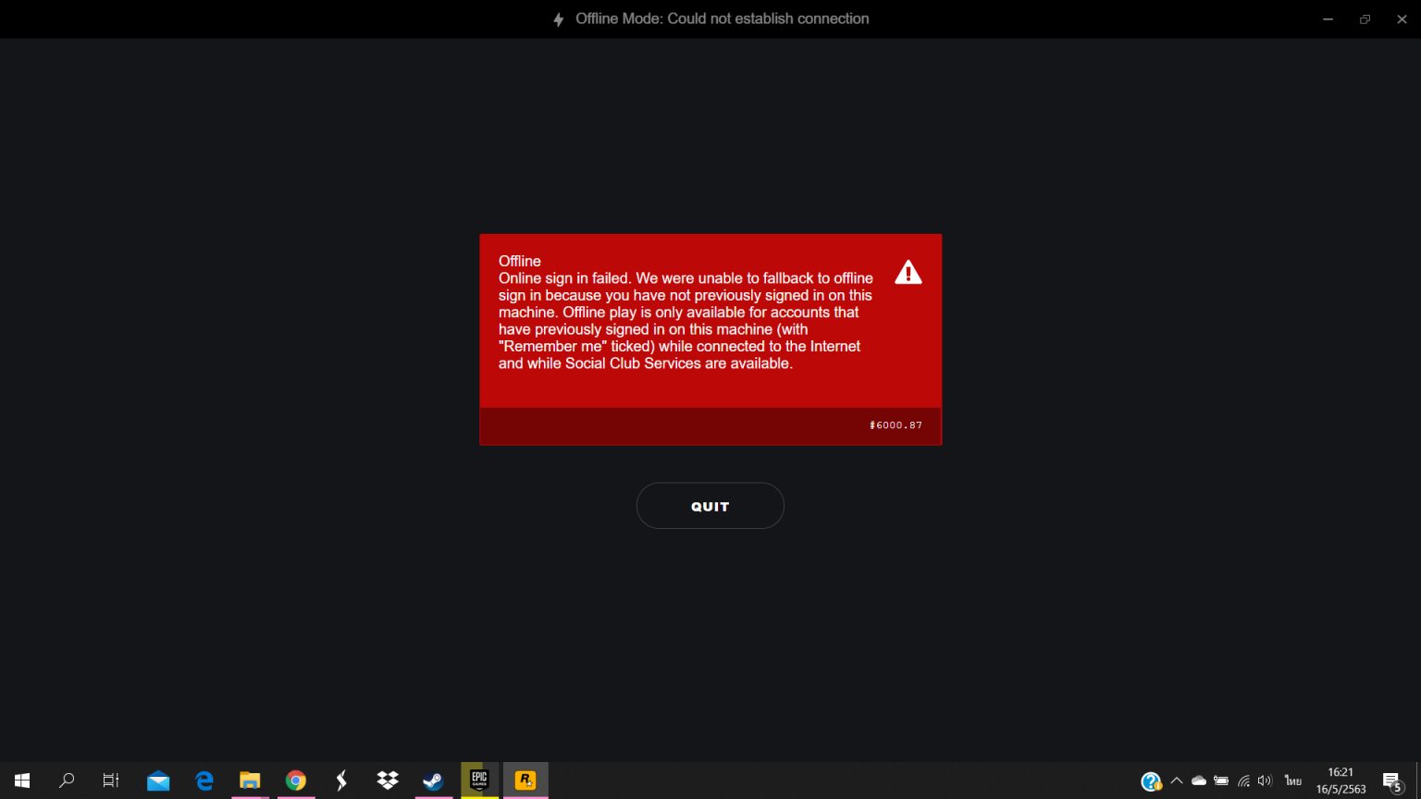The height and width of the screenshot is (799, 1421).
Task: Open Rockstar Games Launcher from taskbar
Action: [525, 781]
